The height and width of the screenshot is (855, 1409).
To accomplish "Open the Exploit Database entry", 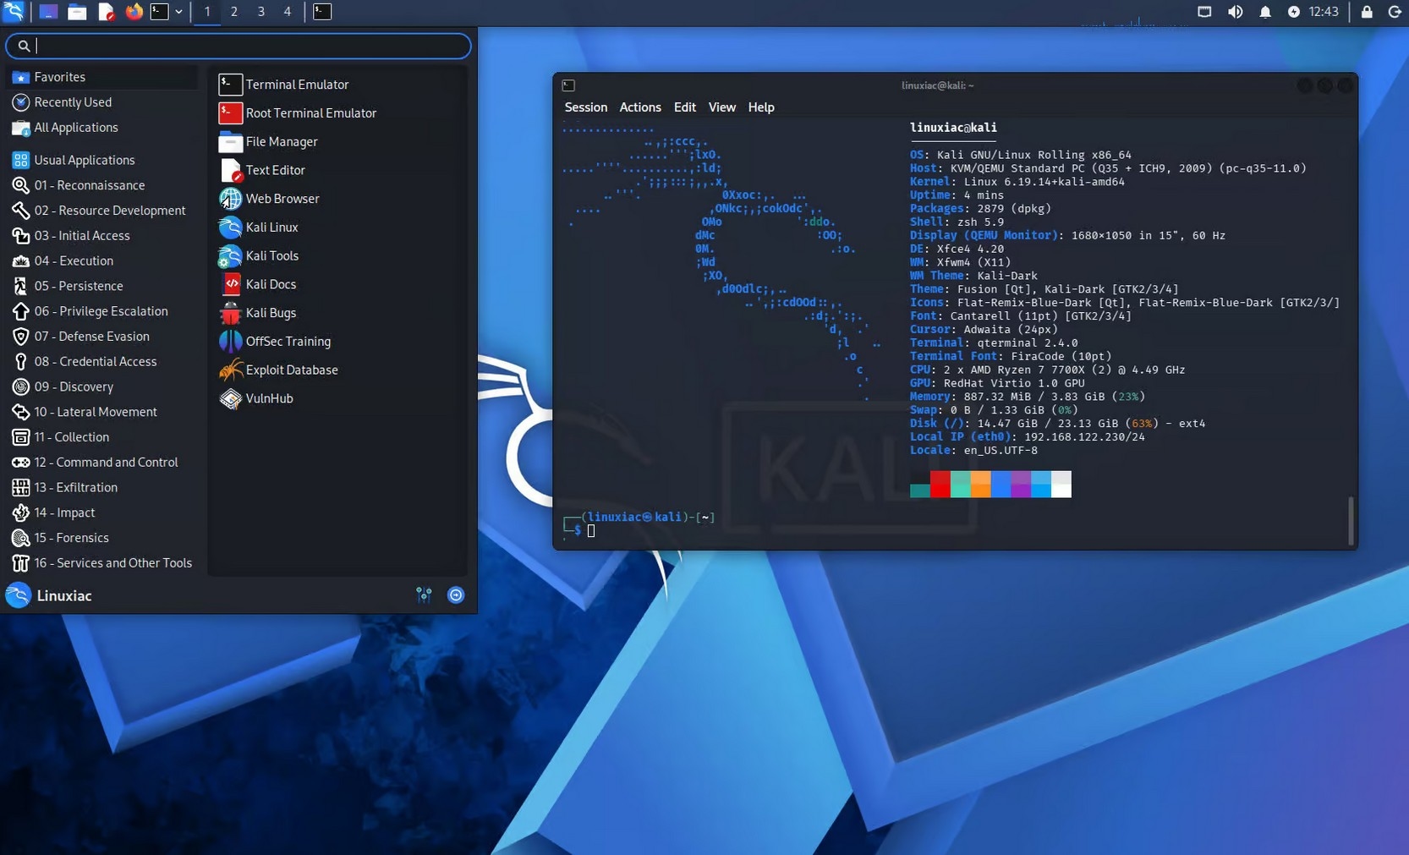I will (339, 370).
